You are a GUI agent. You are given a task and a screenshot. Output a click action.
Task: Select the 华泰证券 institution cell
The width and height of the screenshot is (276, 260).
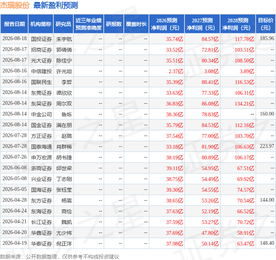41,243
